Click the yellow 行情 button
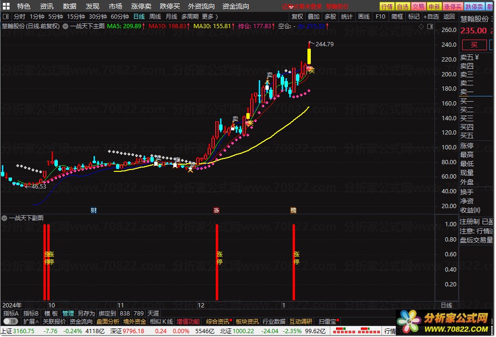The image size is (496, 337). [x=387, y=6]
